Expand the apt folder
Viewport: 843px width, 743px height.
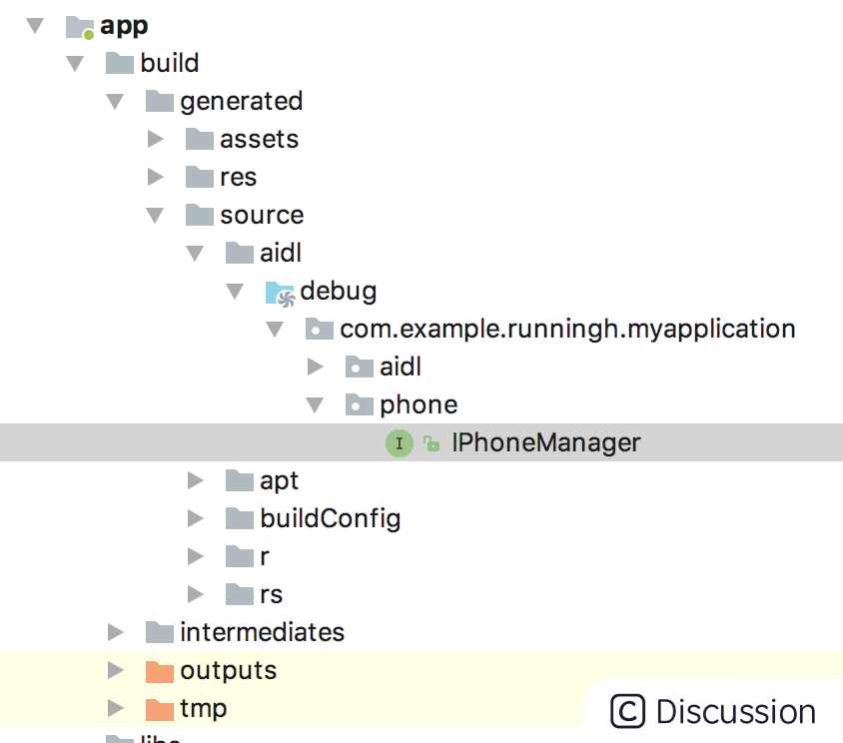[196, 480]
